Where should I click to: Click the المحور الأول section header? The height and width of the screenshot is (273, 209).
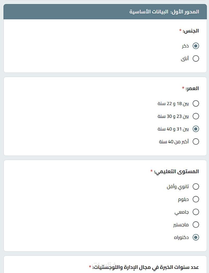(x=164, y=12)
